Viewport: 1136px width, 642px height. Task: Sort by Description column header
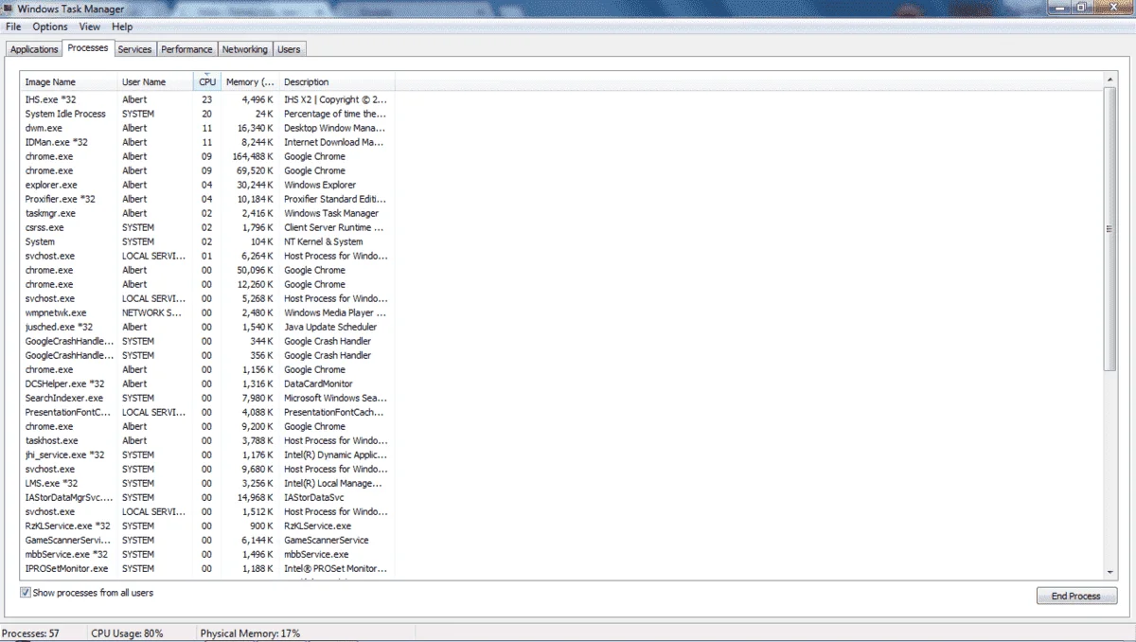coord(336,81)
